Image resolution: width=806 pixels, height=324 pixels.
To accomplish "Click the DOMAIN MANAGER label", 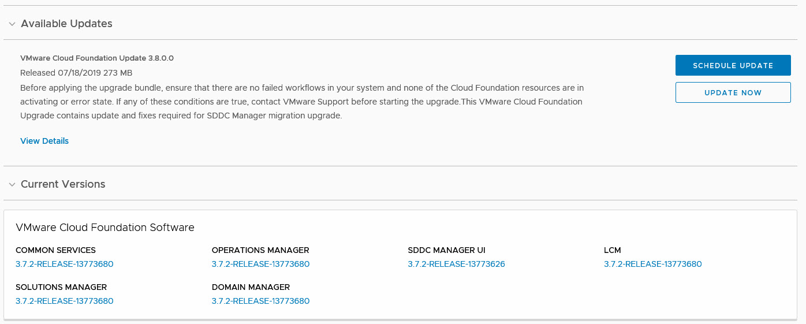I will click(251, 287).
